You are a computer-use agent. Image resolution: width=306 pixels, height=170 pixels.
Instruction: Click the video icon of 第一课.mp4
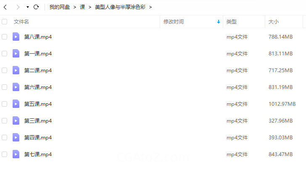pos(16,54)
